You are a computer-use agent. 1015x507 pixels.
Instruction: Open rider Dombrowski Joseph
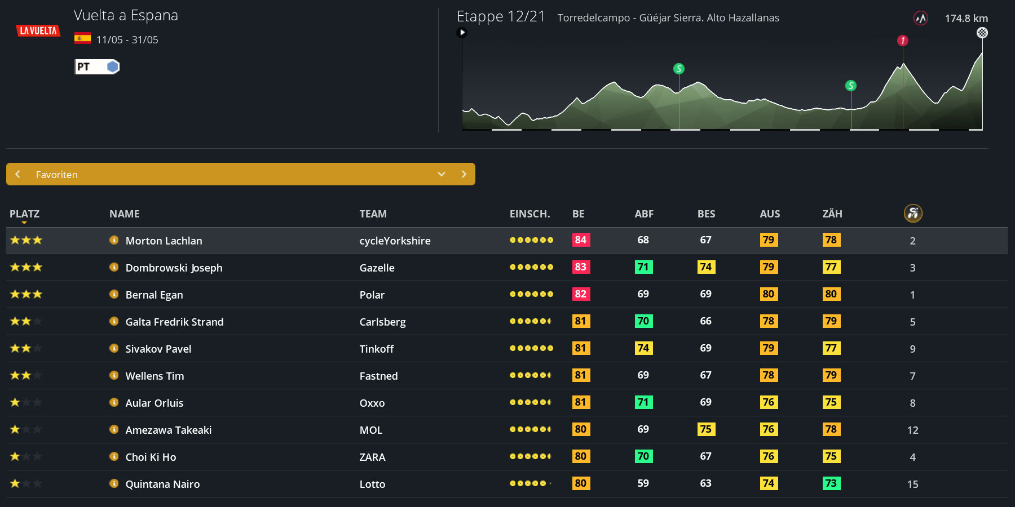tap(174, 268)
